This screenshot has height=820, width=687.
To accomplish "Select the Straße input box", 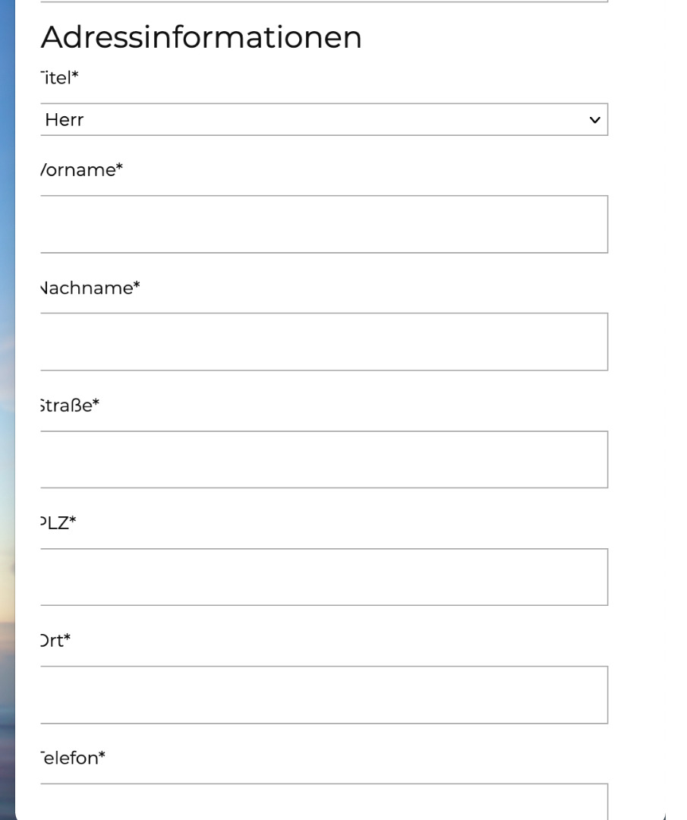I will (x=323, y=459).
